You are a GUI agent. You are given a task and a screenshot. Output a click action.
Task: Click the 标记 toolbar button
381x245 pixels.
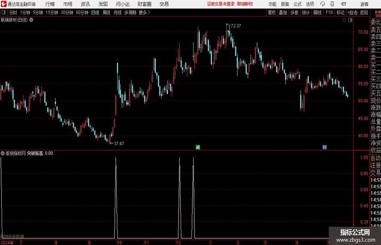[340, 12]
